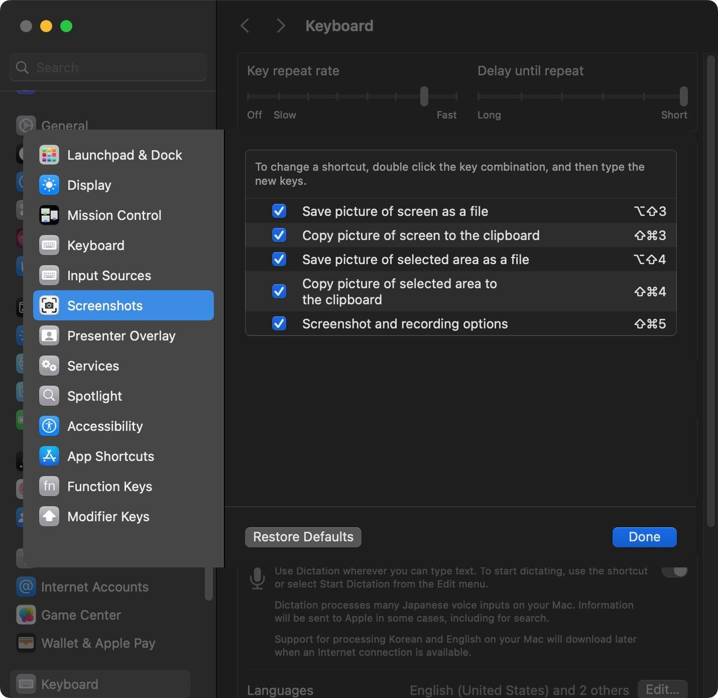Click the Modifier Keys arrow icon

49,516
